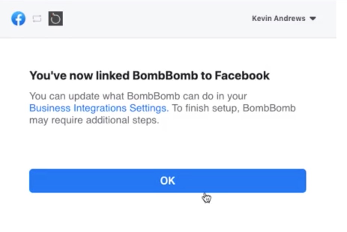Click the word Facebook in the heading
Screen dimensions: 347x232
[242, 76]
